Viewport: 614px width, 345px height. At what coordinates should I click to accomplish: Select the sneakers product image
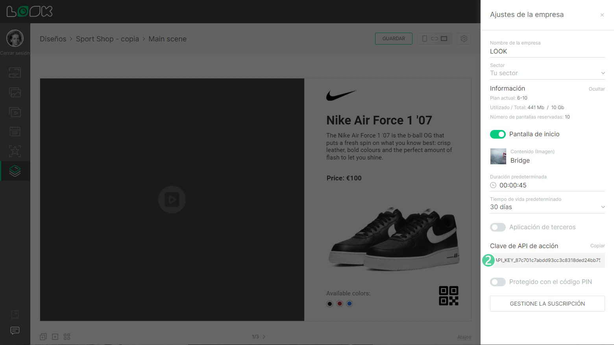[x=394, y=239]
